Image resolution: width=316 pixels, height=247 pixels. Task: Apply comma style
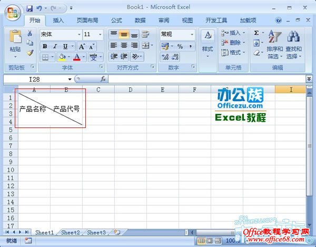(190, 46)
